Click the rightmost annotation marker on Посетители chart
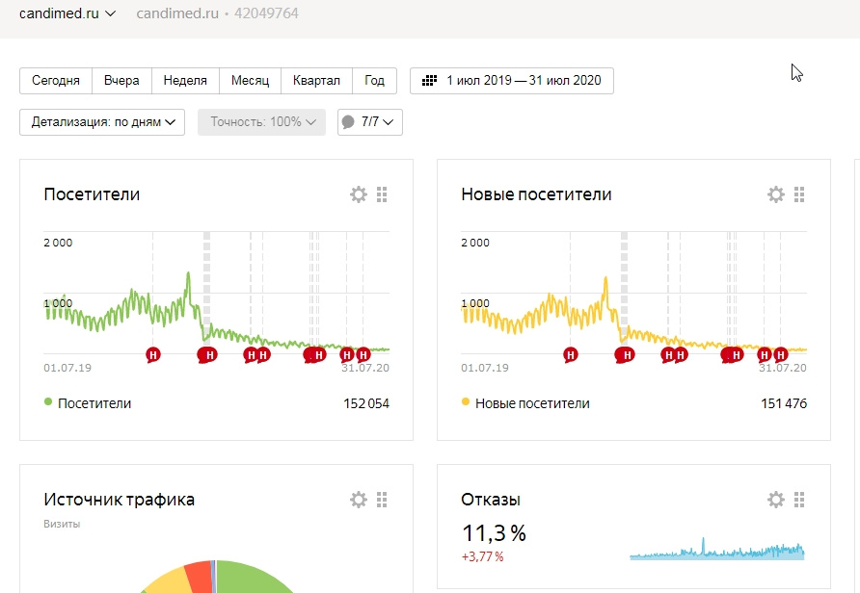This screenshot has height=593, width=860. click(363, 355)
